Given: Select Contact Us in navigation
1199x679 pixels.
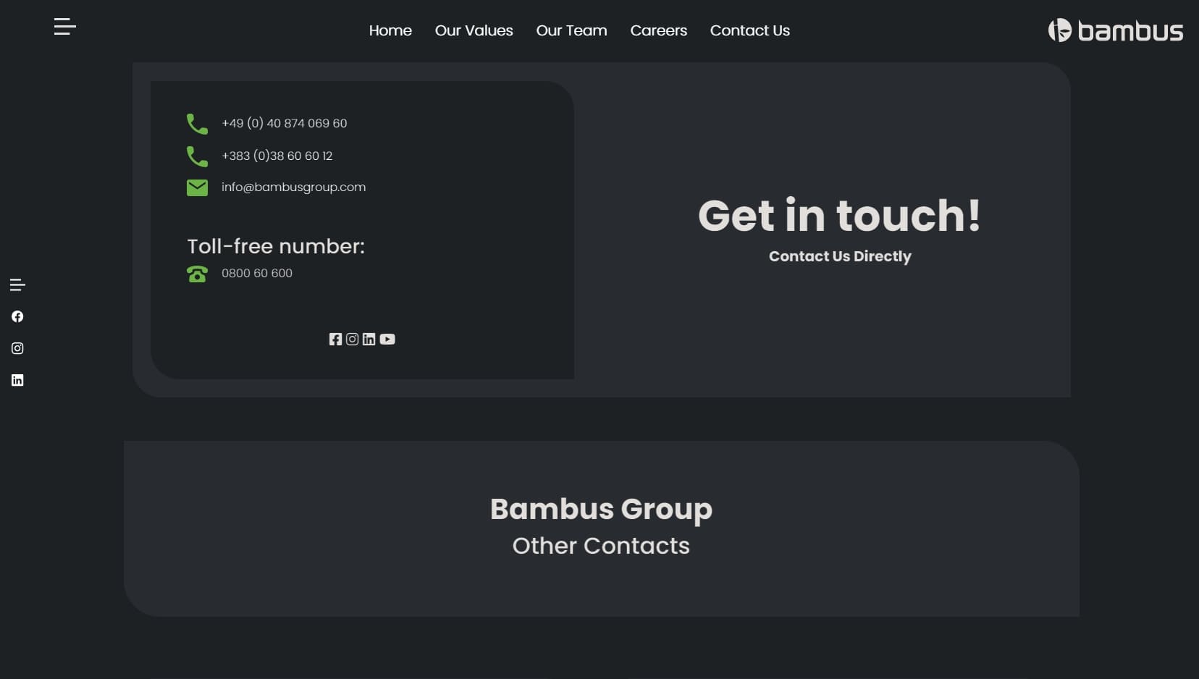Looking at the screenshot, I should (749, 30).
